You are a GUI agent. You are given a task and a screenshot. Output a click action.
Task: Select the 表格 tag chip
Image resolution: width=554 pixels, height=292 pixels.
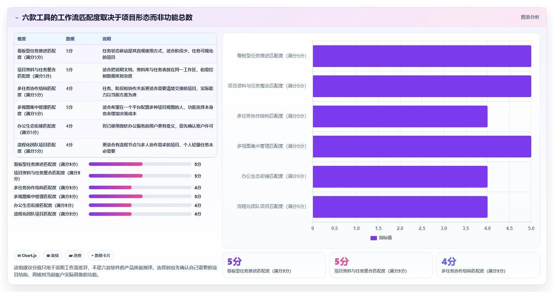(53, 255)
